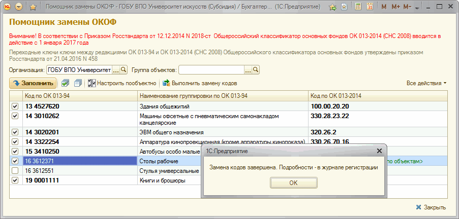This screenshot has width=459, height=219.
Task: Click the M+ memory button
Action: click(395, 7)
